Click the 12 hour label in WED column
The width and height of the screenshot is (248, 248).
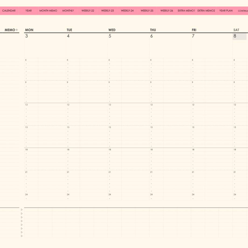(x=110, y=105)
